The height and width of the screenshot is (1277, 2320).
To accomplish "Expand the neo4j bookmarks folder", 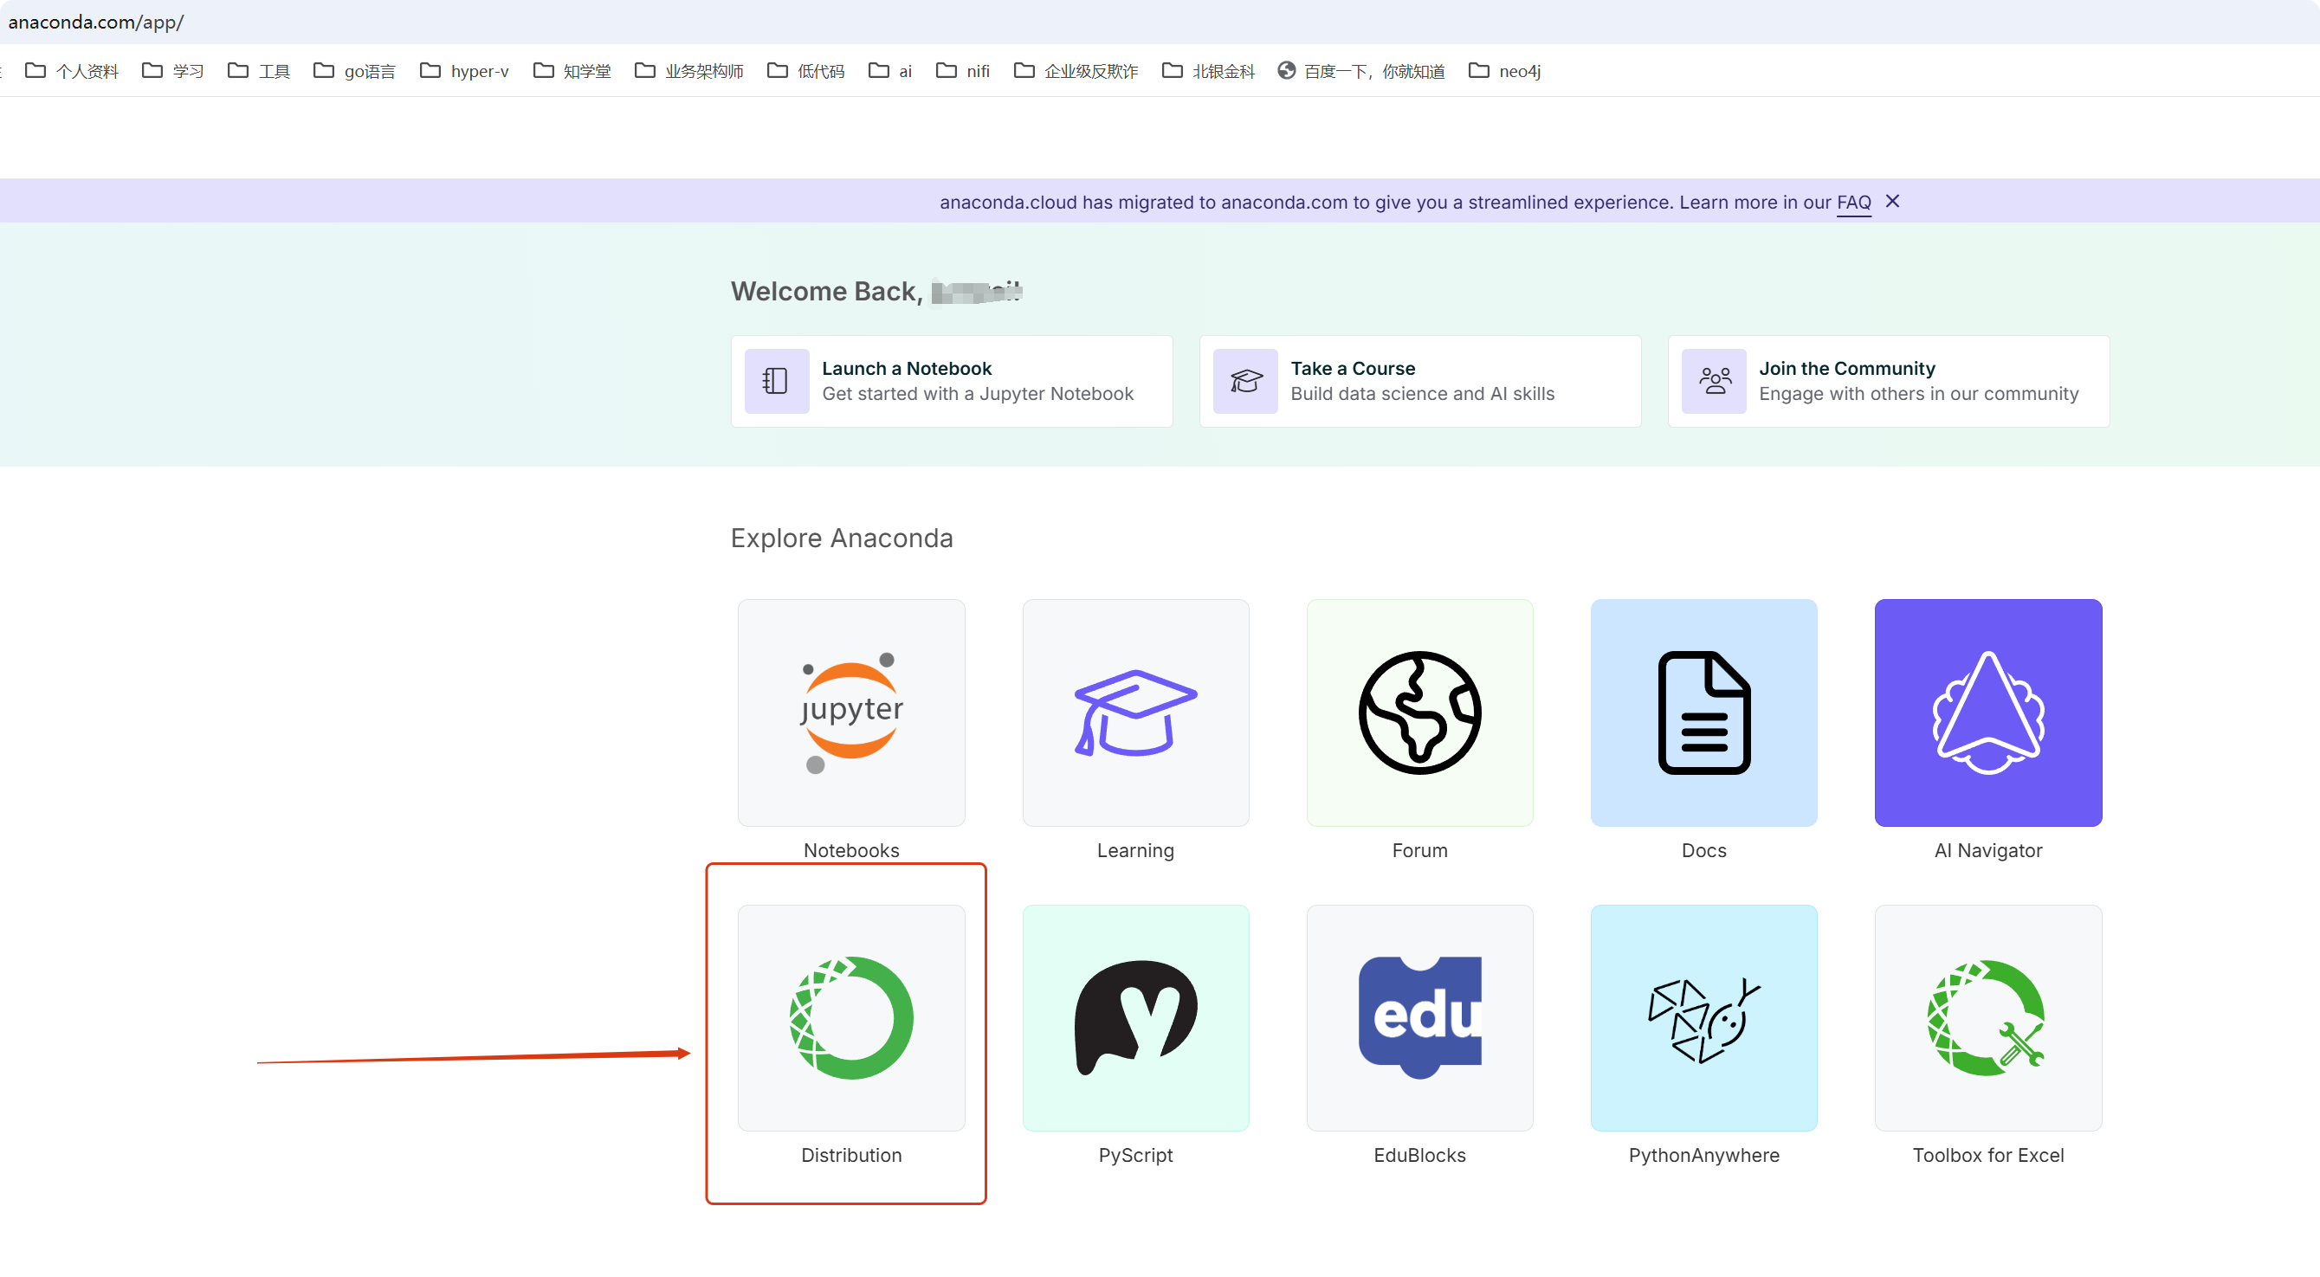I will (x=1504, y=71).
